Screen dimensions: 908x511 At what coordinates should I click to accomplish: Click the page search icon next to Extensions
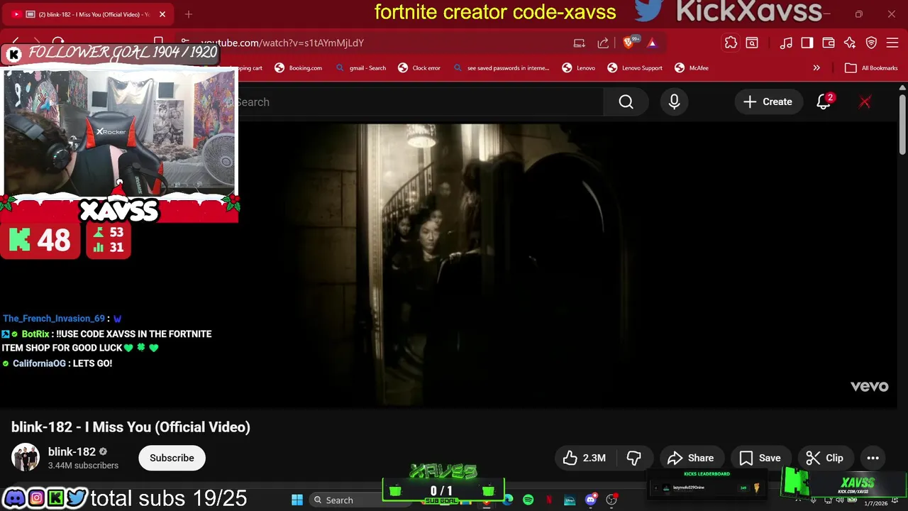point(752,43)
